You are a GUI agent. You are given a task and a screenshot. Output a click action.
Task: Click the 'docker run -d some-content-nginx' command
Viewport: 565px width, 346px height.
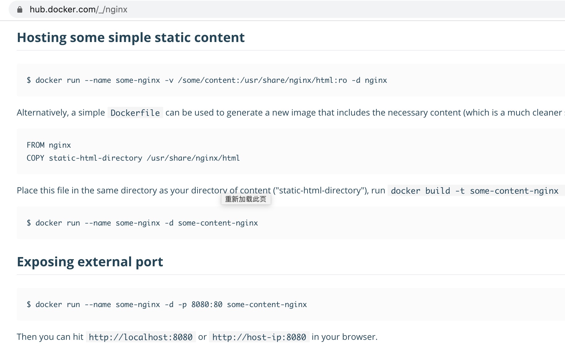[142, 223]
